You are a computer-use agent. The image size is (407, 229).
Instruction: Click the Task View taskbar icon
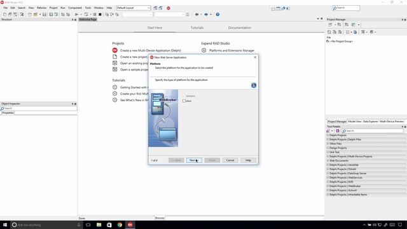click(88, 225)
